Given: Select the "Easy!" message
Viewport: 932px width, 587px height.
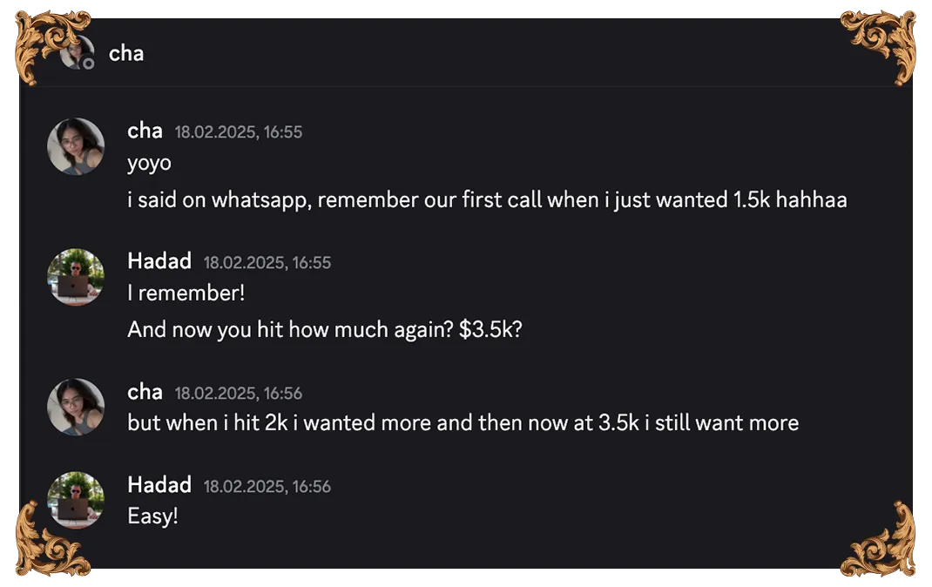Looking at the screenshot, I should click(x=152, y=516).
